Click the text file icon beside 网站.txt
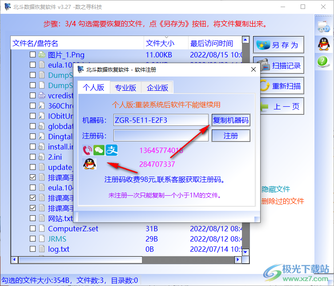This screenshot has height=286, width=334. tap(42, 218)
